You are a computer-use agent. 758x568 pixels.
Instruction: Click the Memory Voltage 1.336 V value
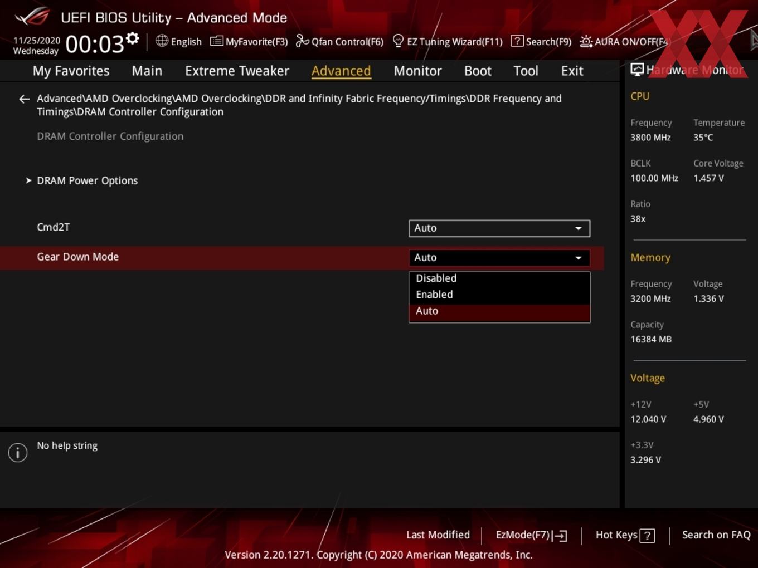pyautogui.click(x=708, y=298)
